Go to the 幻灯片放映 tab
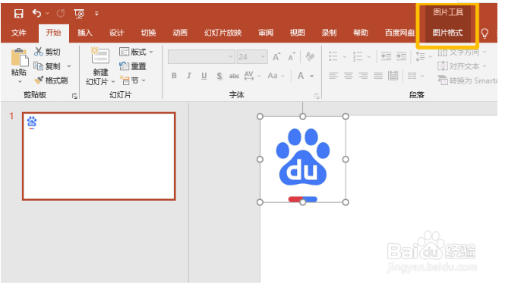505x285 pixels. pos(223,33)
